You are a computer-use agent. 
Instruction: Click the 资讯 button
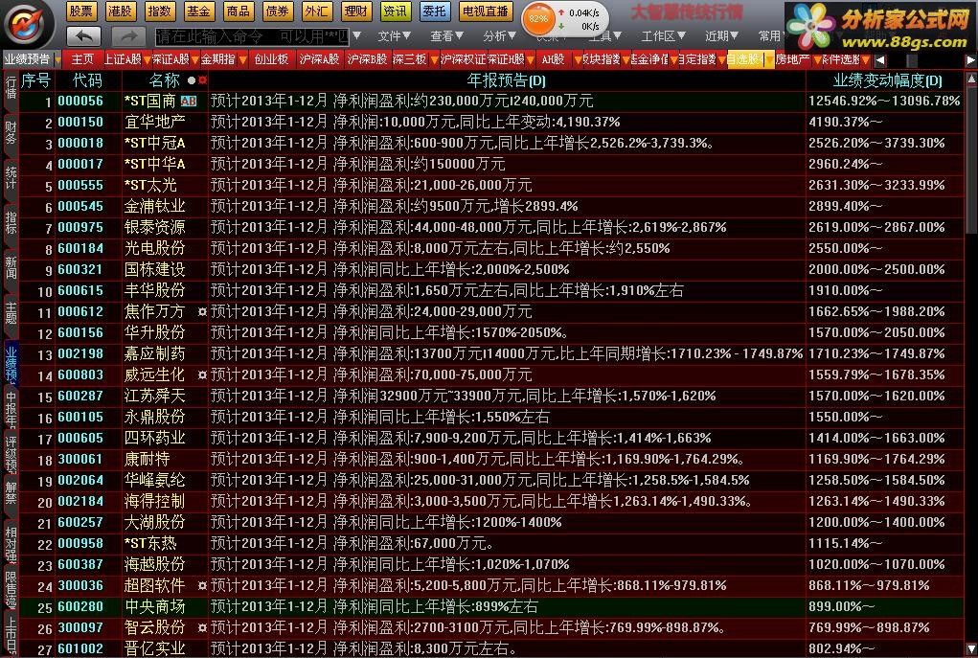[395, 11]
